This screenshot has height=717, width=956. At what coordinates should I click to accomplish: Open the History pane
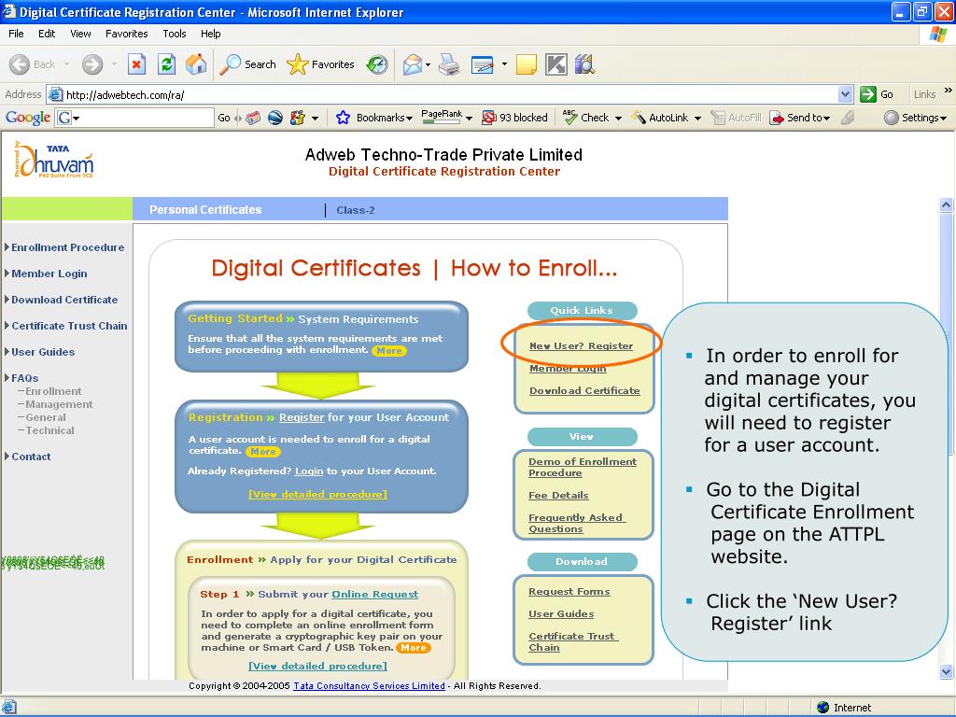pyautogui.click(x=377, y=64)
